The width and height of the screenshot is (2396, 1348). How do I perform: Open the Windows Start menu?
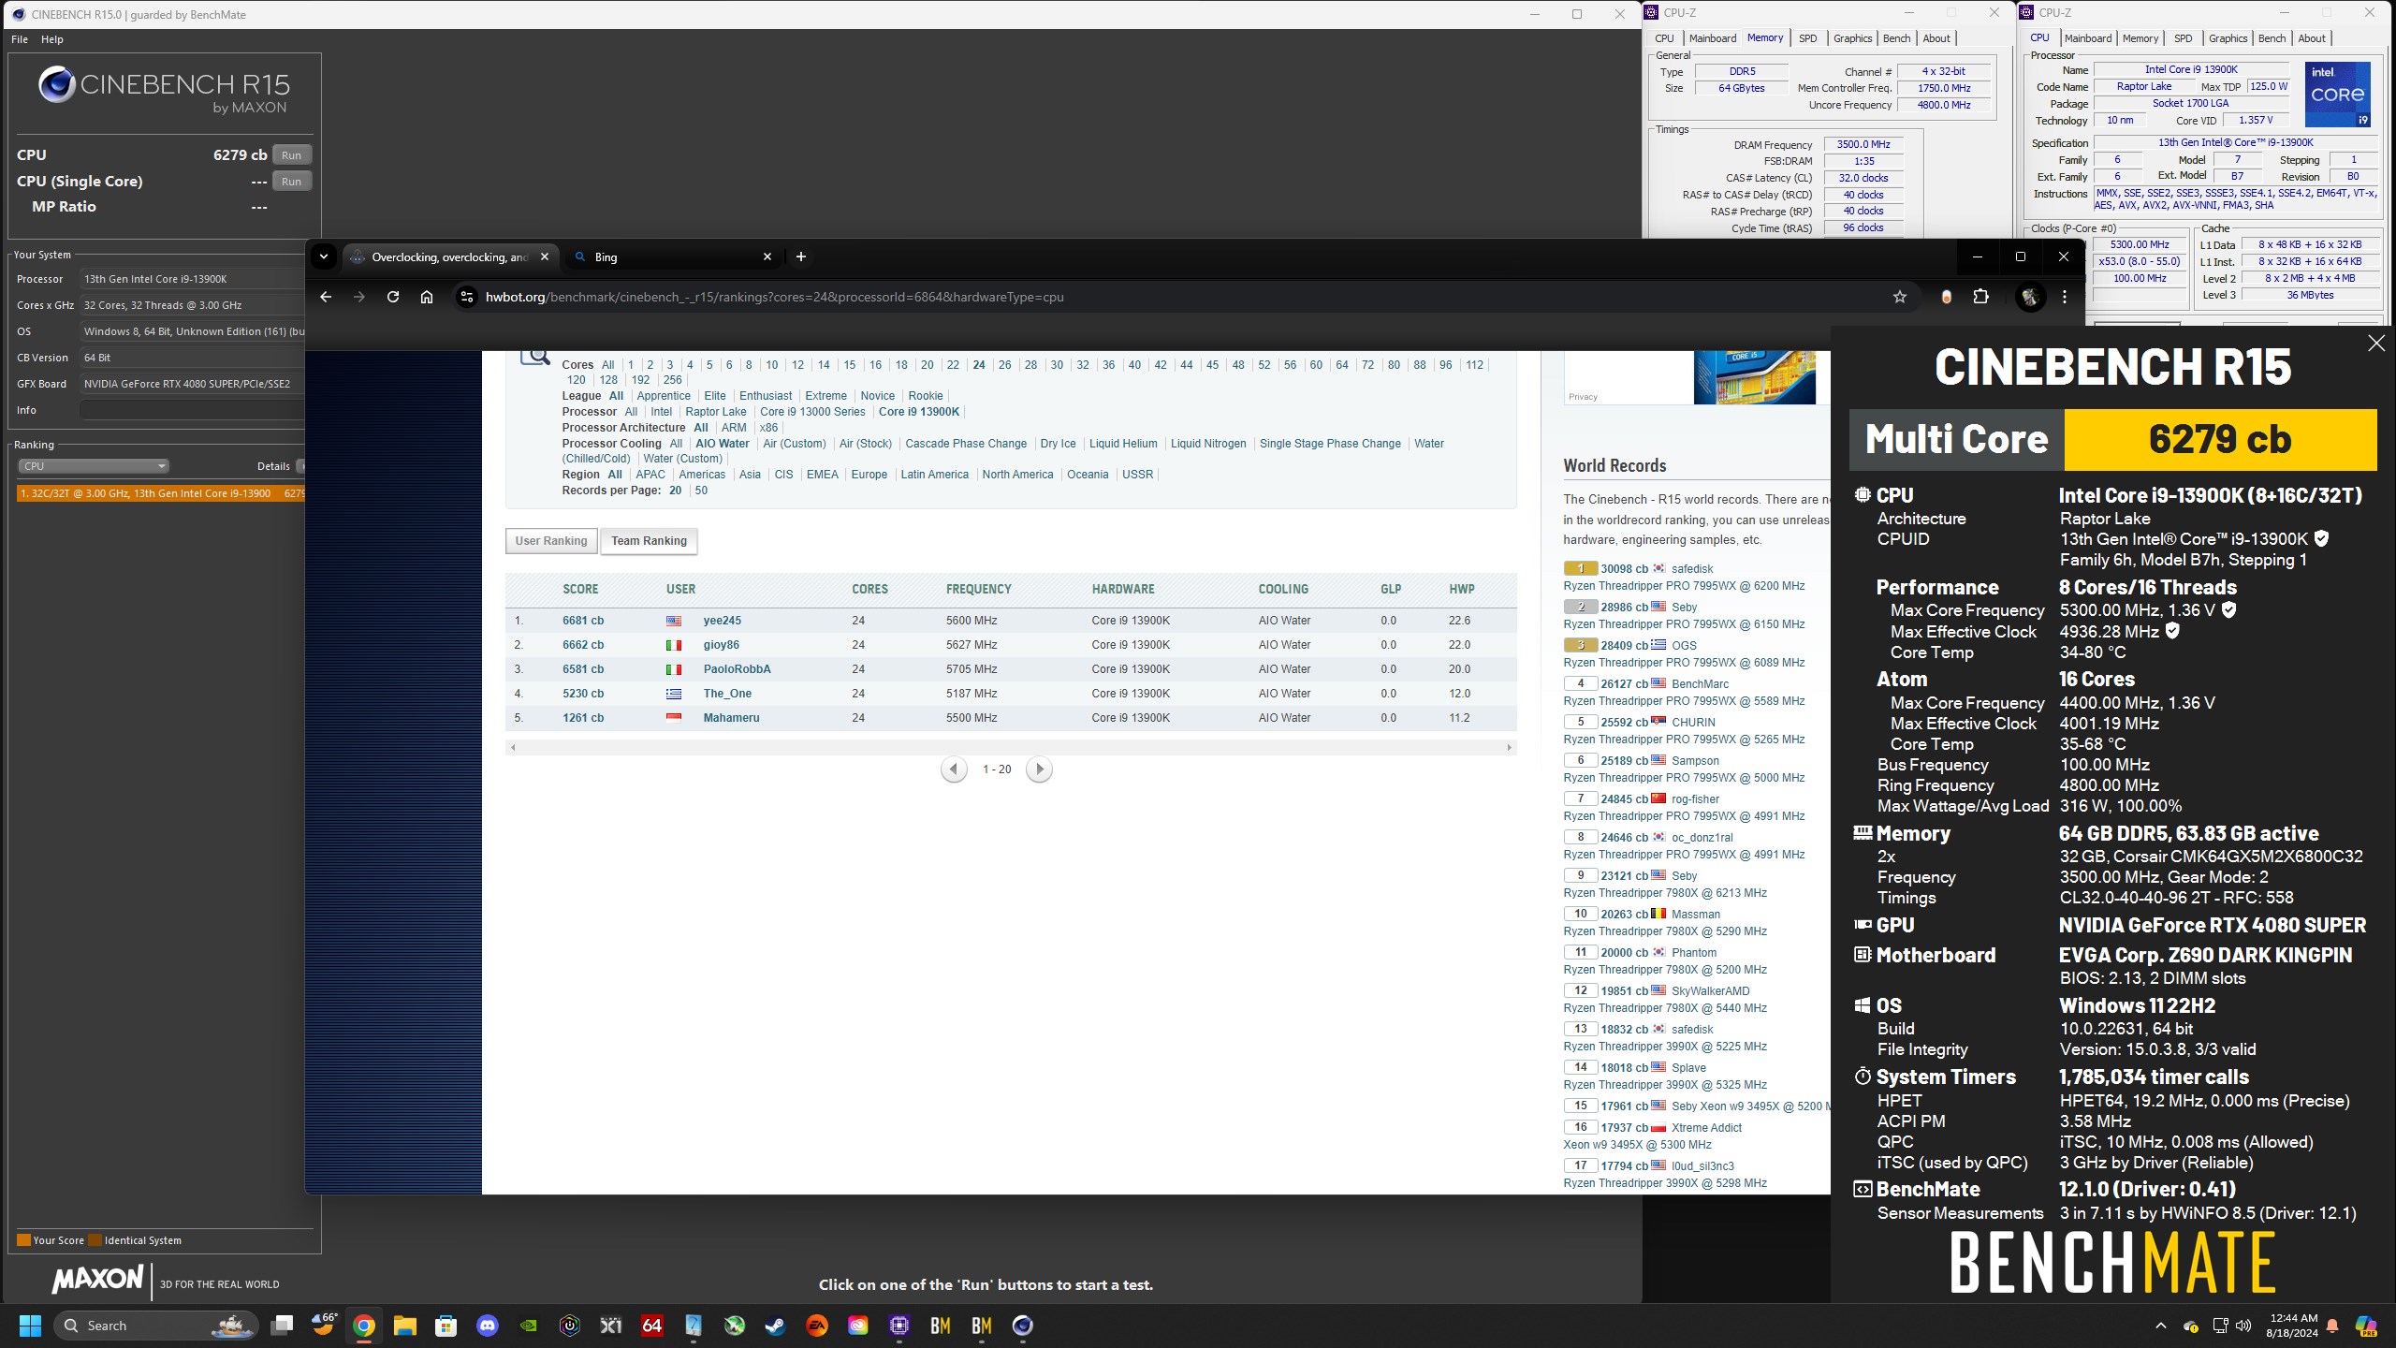(30, 1326)
